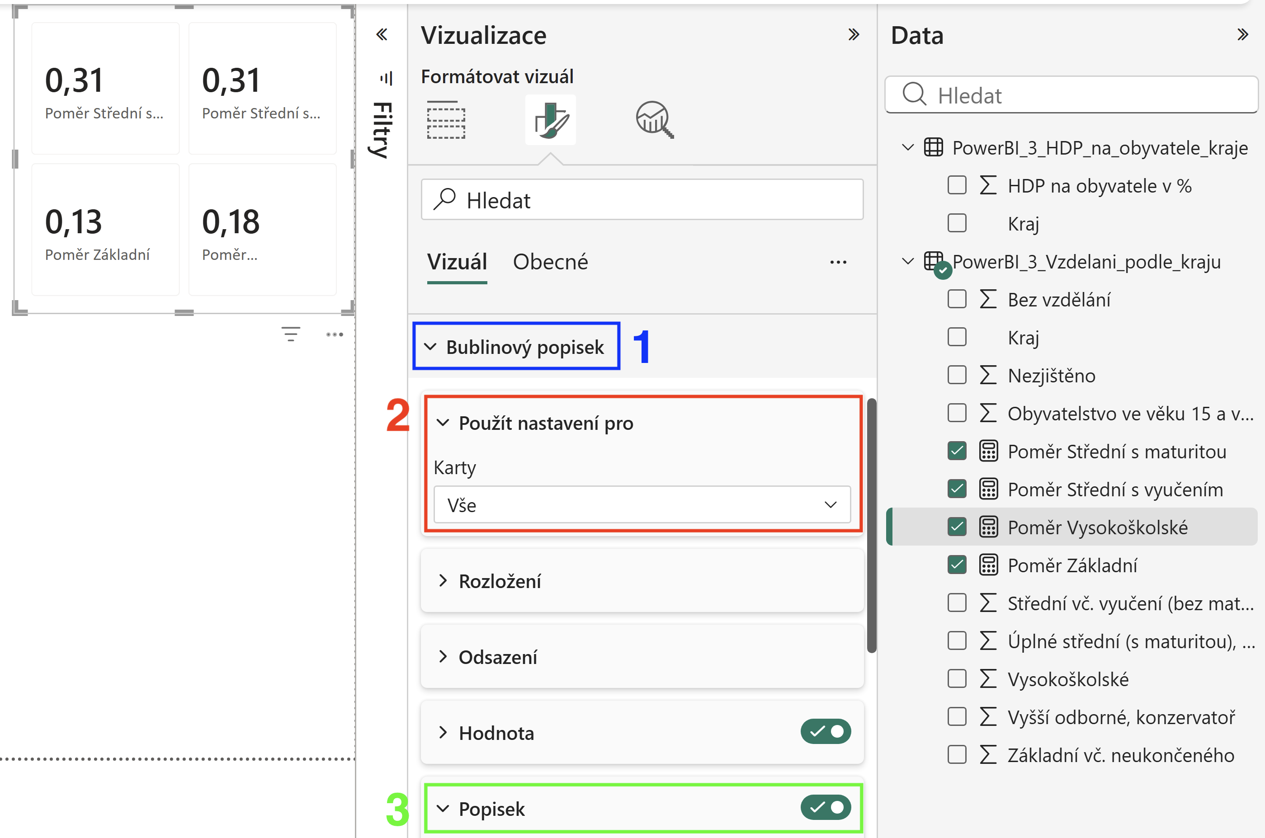Select the Format visual paintbrush icon

[551, 120]
